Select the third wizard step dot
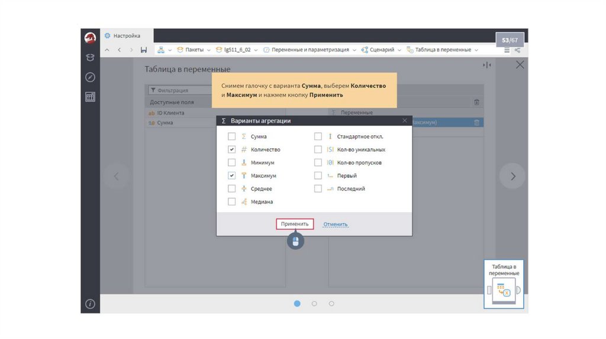 pyautogui.click(x=331, y=304)
